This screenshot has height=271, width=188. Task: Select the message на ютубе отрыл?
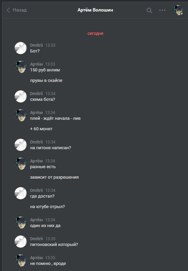(47, 207)
